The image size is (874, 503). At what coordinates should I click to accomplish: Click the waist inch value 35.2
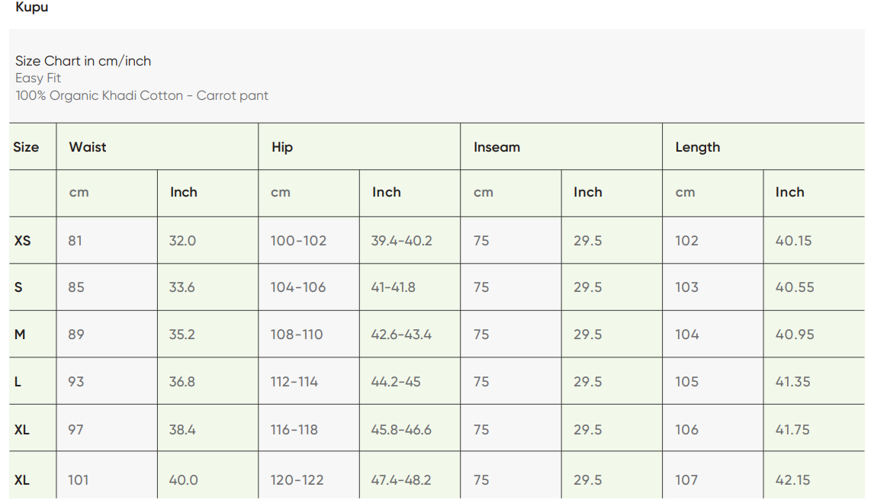point(182,335)
